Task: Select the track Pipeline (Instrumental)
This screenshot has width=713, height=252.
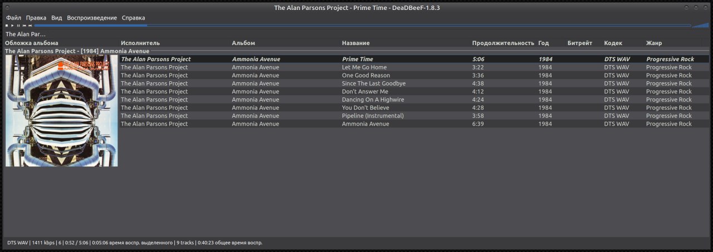Action: (x=414, y=116)
